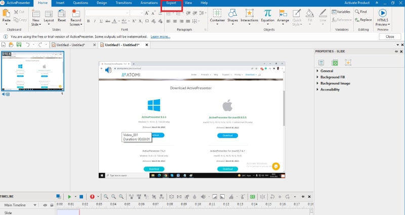Close the trial version notice
The height and width of the screenshot is (215, 405).
pos(390,36)
